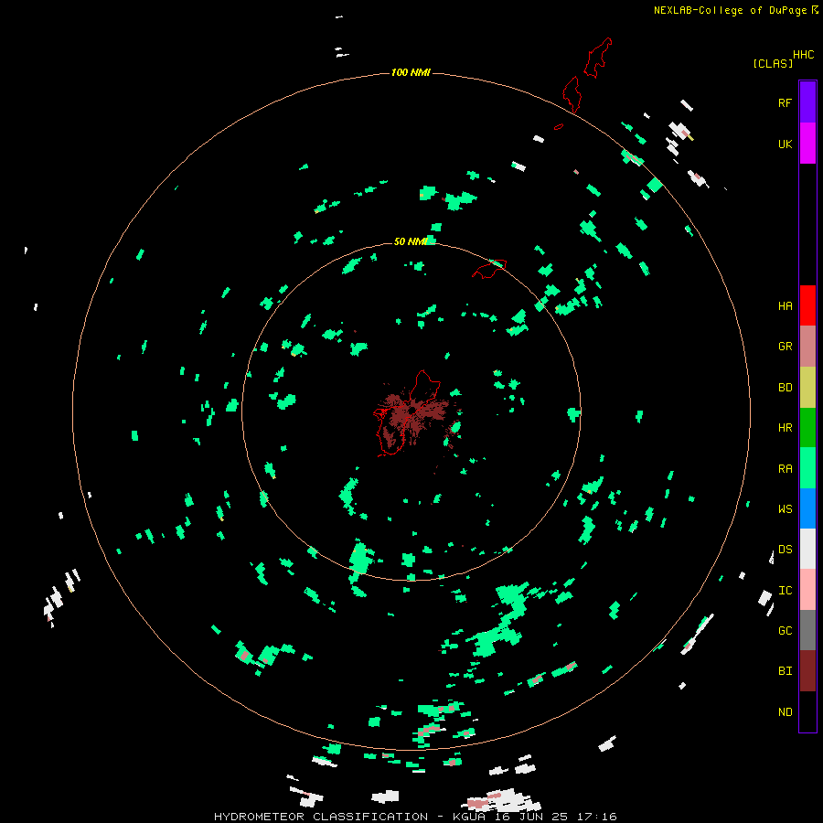This screenshot has height=823, width=823.
Task: Click the UK magenta legend swatch
Action: [x=807, y=144]
